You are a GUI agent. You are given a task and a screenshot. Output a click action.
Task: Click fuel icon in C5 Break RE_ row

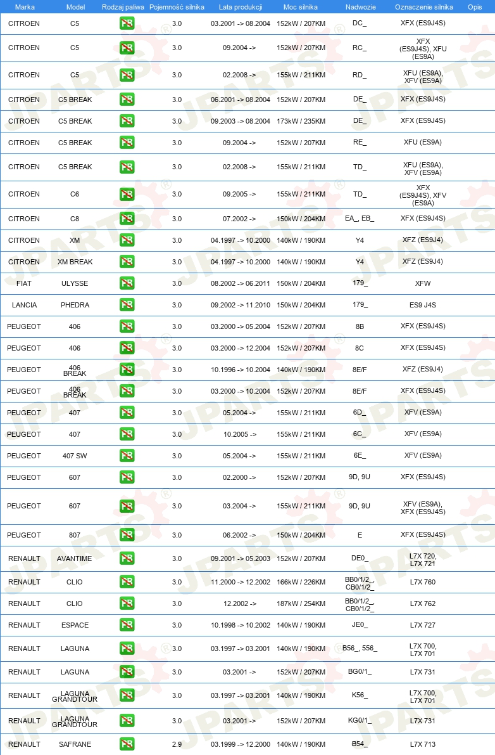click(127, 143)
